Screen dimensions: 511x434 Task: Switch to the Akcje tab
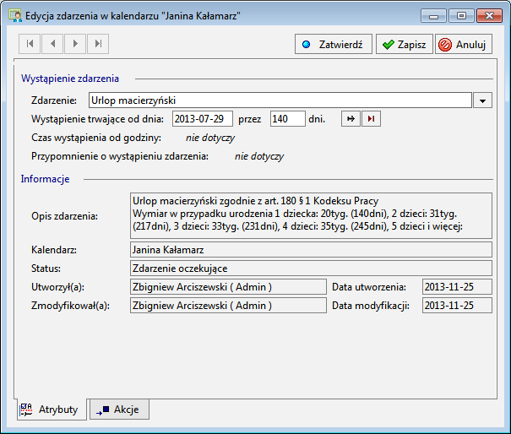point(119,410)
